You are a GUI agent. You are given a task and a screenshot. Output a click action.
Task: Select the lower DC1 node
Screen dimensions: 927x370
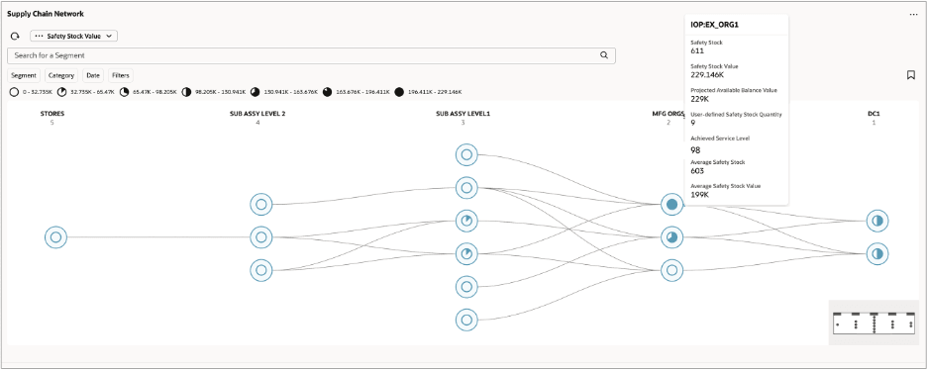[x=877, y=253]
